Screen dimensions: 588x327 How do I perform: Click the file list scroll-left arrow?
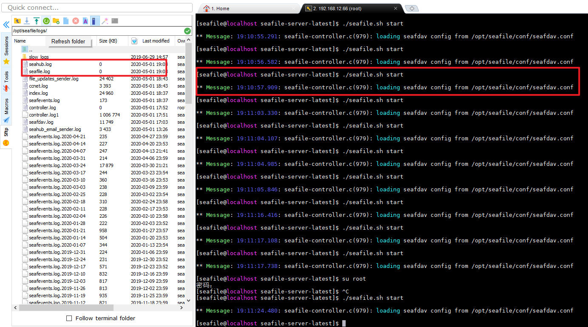[x=15, y=307]
